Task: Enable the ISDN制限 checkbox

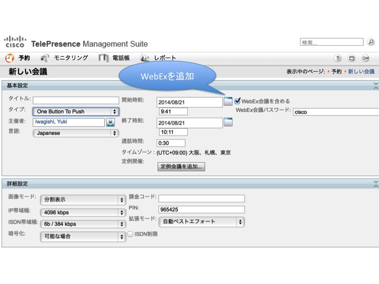Action: [x=130, y=234]
